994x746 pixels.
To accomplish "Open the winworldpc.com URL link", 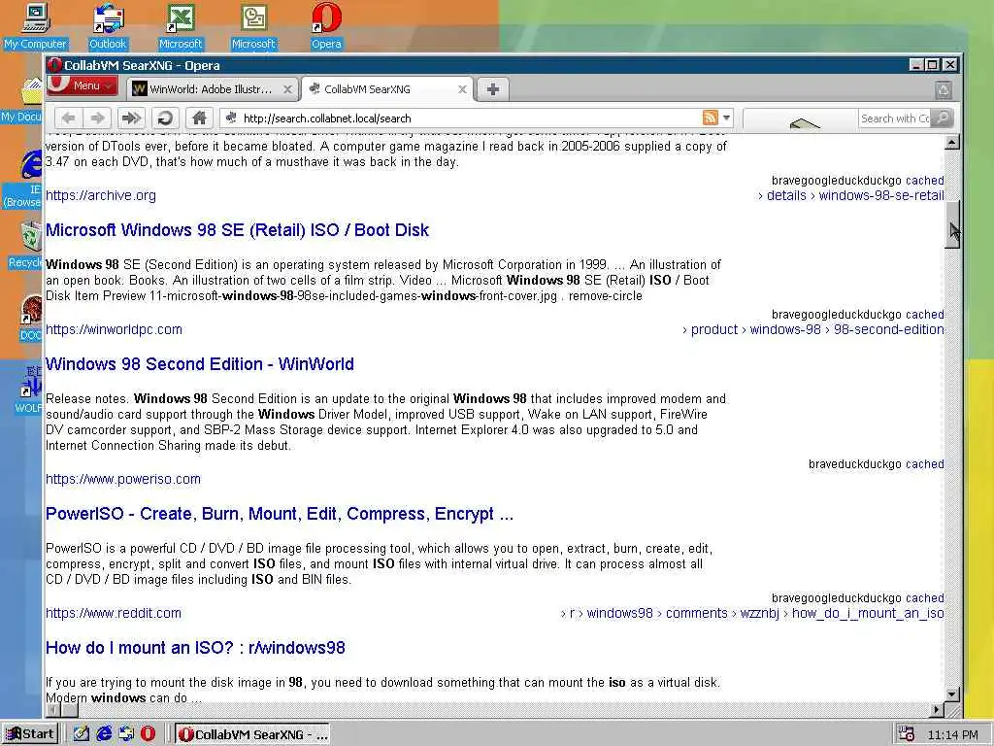I will click(115, 329).
